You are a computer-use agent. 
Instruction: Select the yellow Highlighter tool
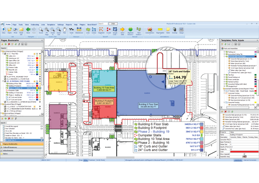tap(160, 30)
